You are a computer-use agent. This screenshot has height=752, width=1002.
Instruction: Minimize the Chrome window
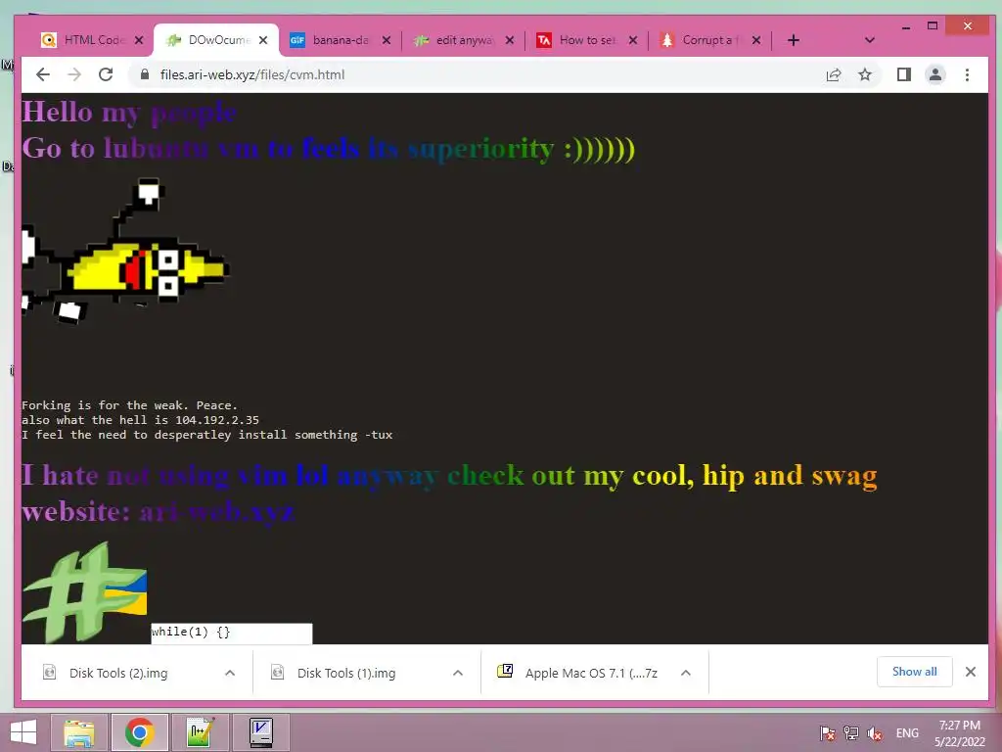[905, 26]
